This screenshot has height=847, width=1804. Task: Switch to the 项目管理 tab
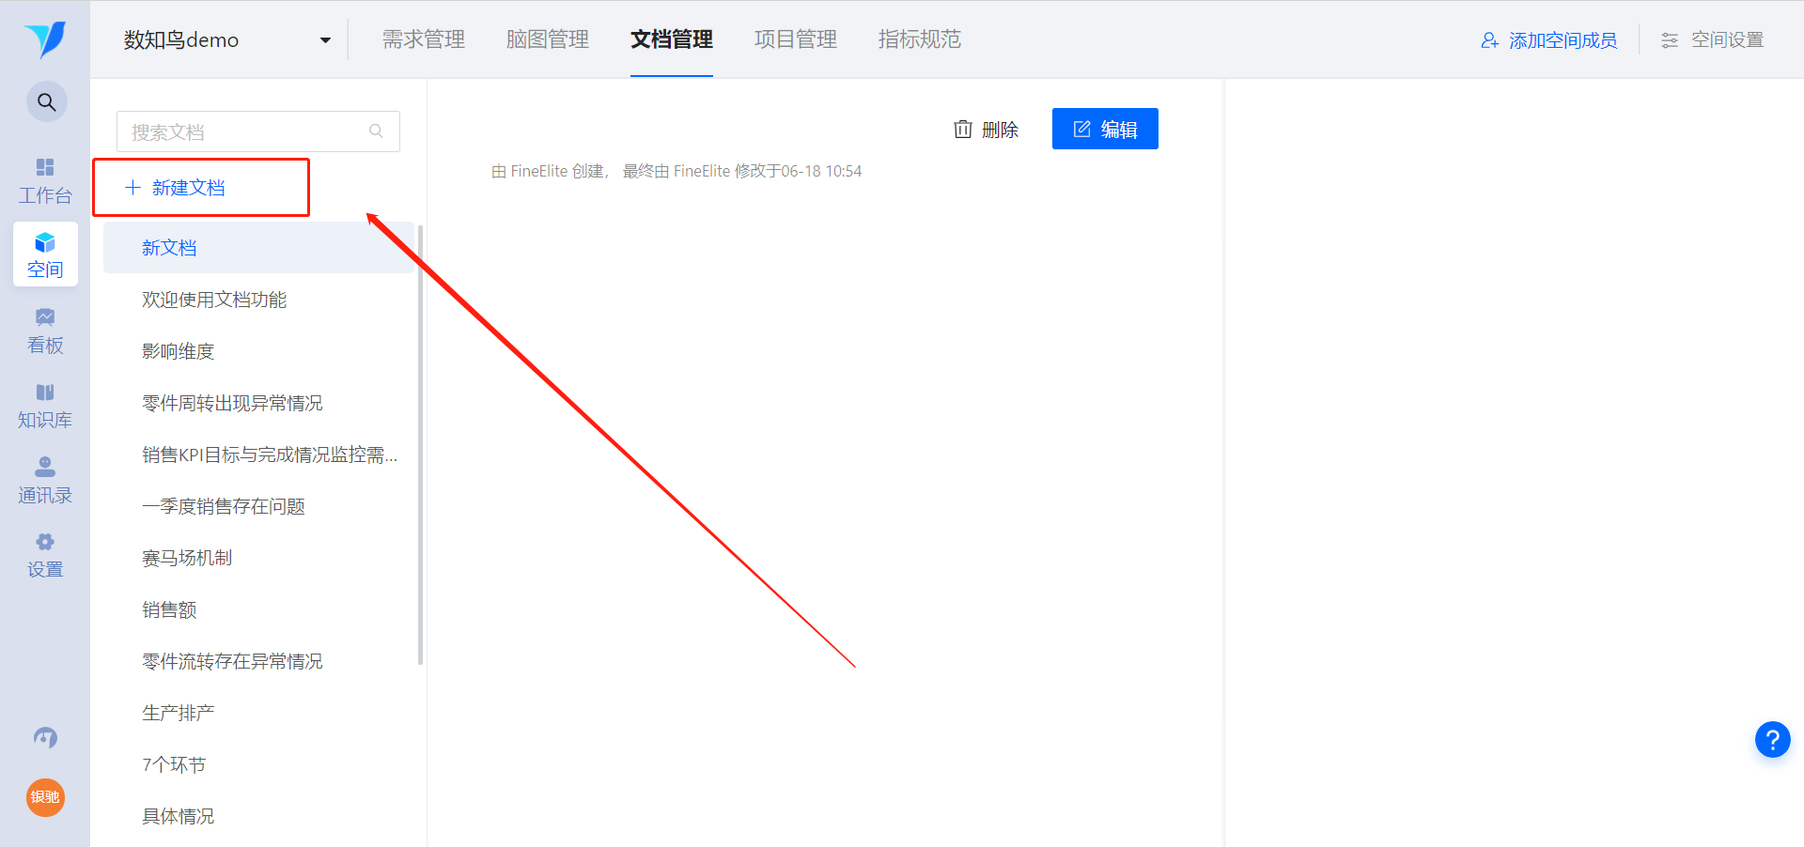(x=796, y=39)
